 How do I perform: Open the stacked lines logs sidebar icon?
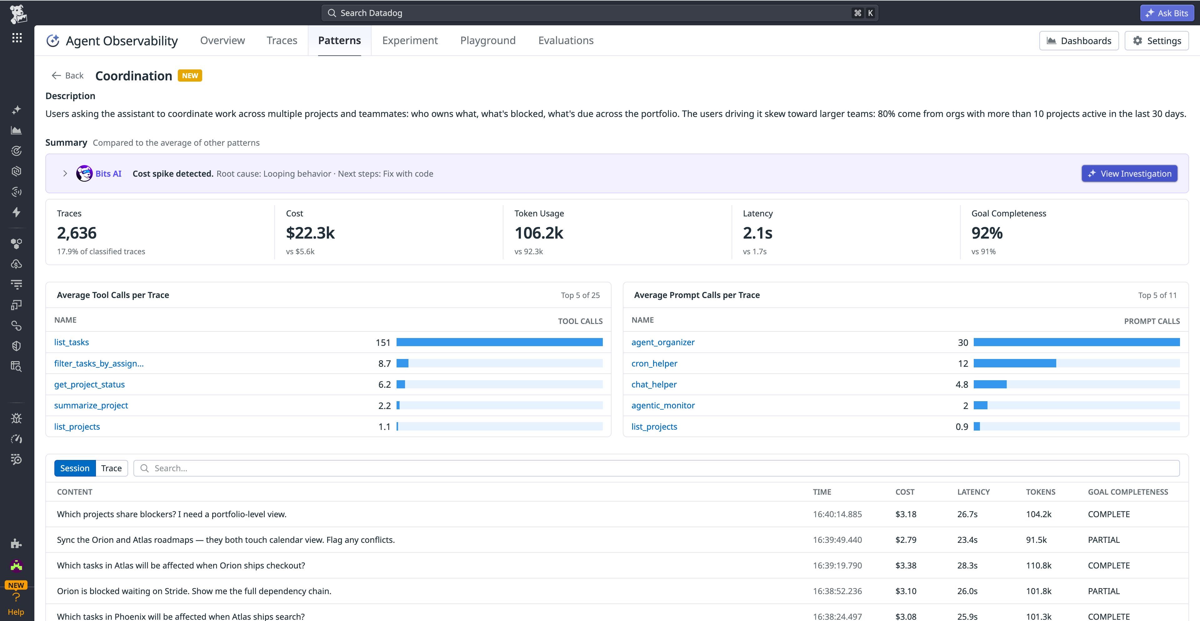(16, 285)
